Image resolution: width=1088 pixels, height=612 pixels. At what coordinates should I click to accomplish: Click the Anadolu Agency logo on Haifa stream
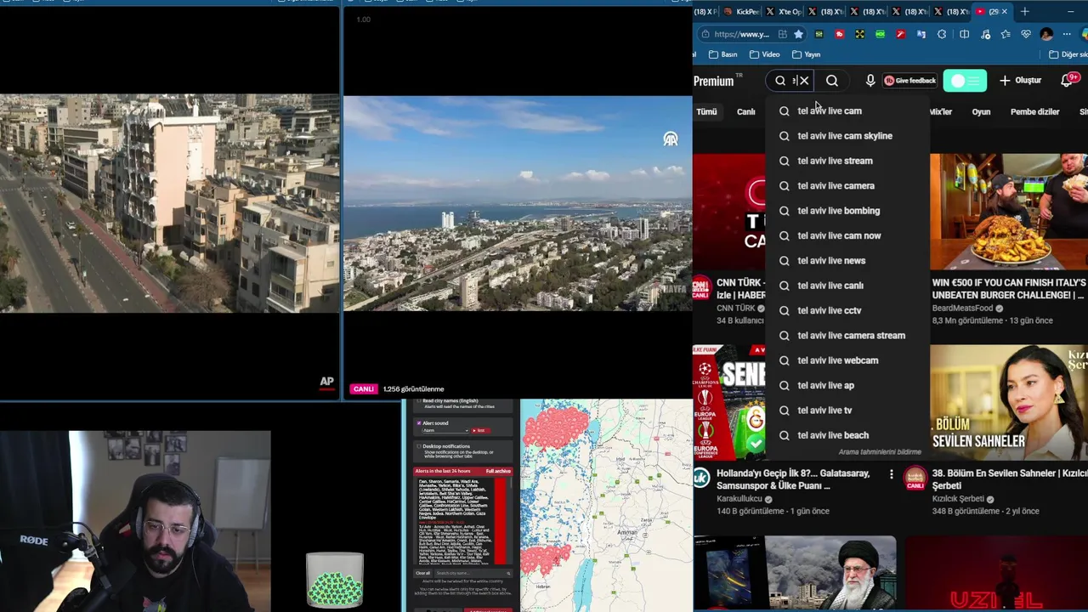[x=671, y=139]
